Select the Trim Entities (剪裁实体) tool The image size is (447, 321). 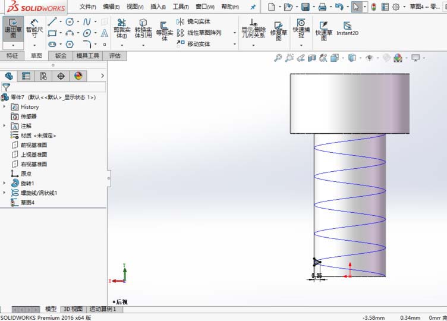121,29
